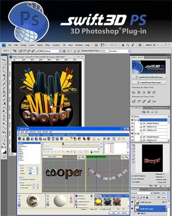Switch to the Channels tab

(x=144, y=189)
